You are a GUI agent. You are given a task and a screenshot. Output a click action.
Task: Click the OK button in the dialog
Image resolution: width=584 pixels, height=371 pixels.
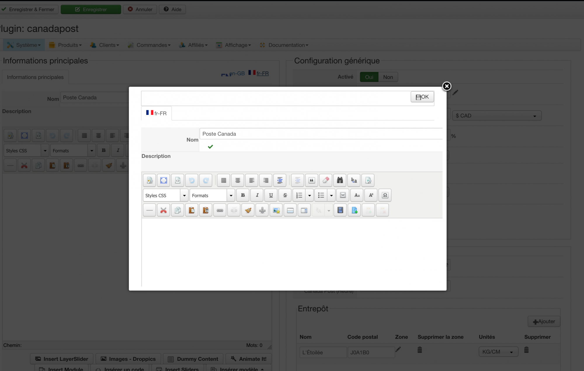click(422, 97)
